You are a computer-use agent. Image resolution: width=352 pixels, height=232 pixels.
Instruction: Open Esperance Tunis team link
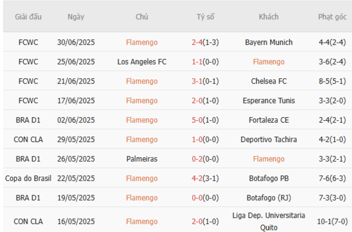point(269,100)
